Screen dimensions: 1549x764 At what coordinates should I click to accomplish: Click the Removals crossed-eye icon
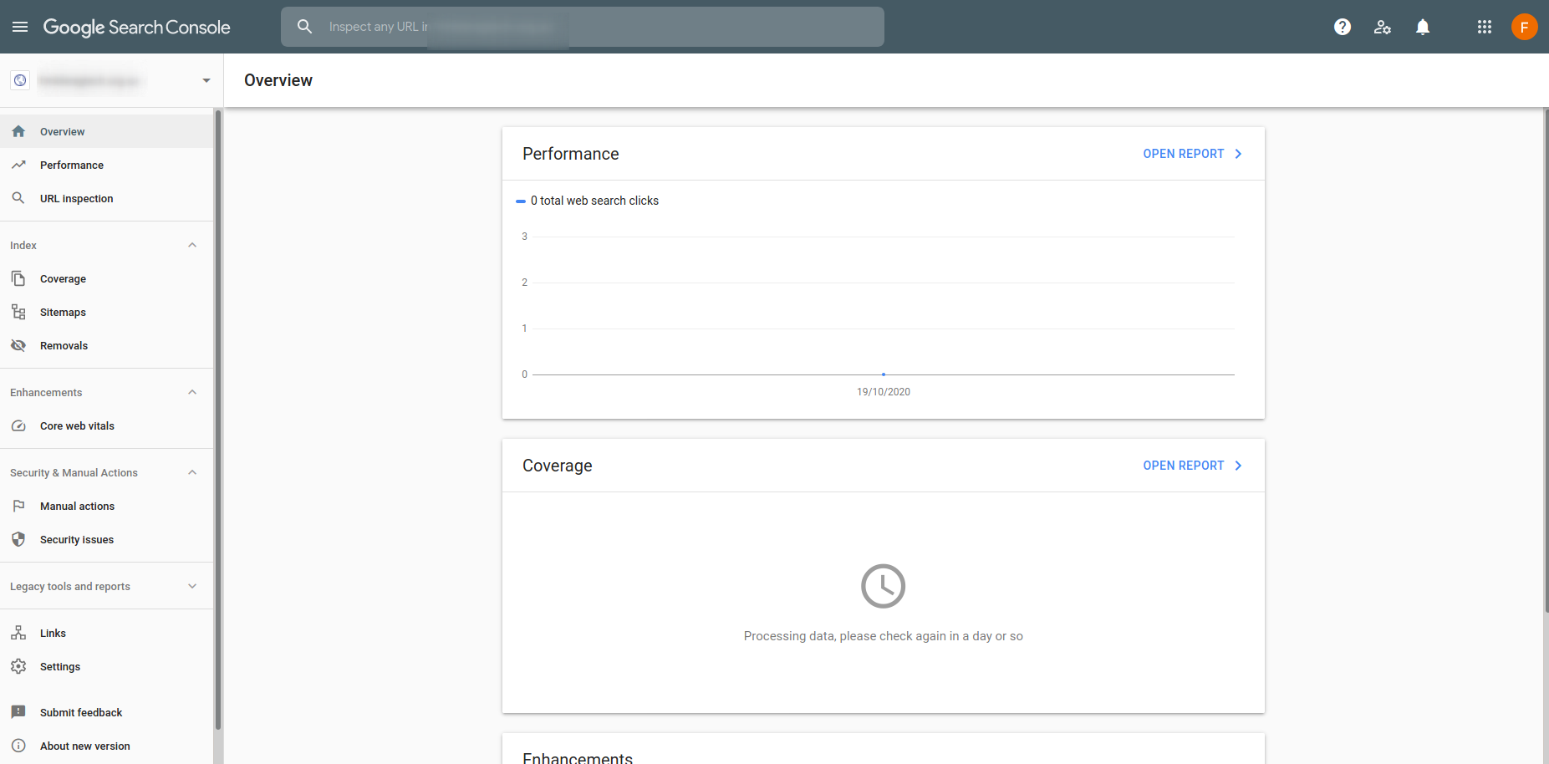point(18,345)
